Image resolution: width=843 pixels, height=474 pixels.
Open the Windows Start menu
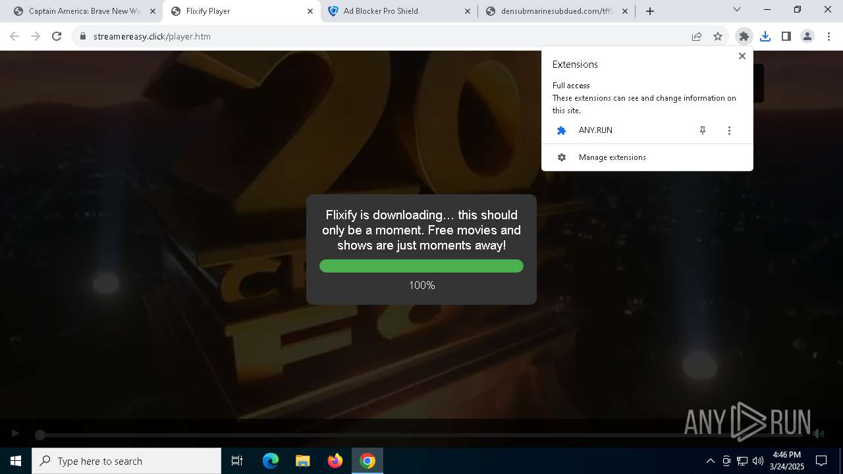(x=16, y=461)
